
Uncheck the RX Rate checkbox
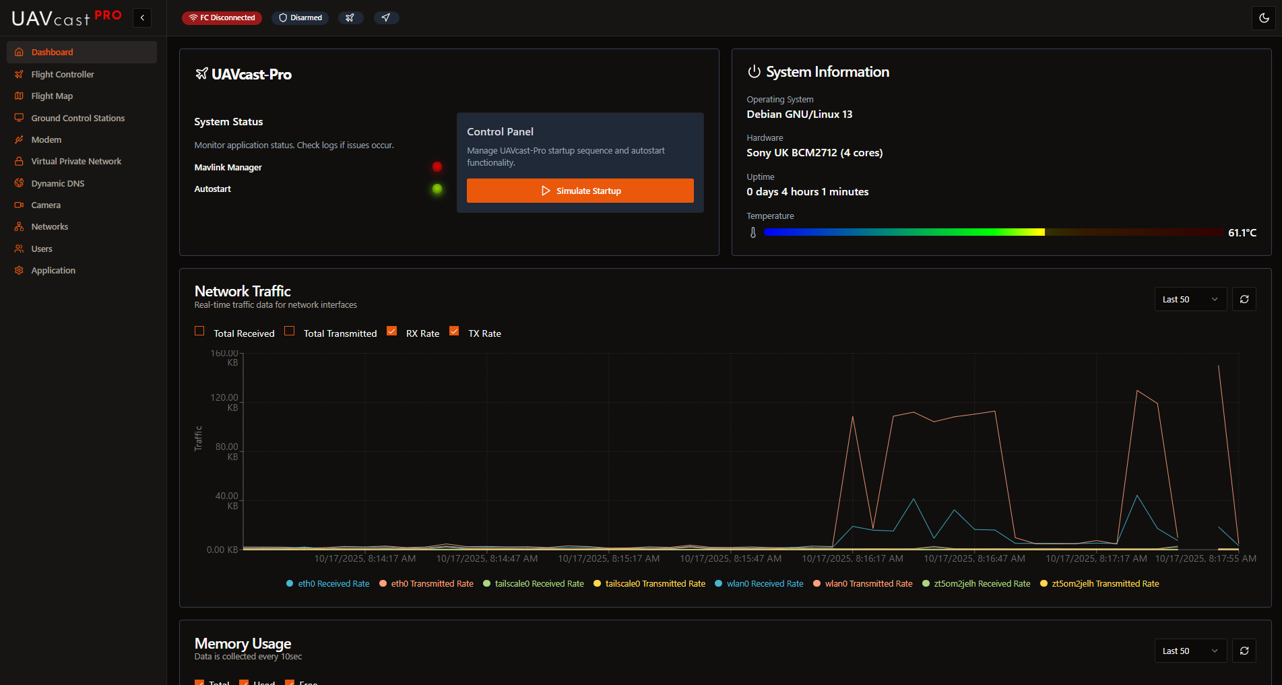392,331
